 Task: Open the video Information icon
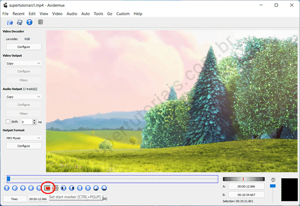pos(30,22)
